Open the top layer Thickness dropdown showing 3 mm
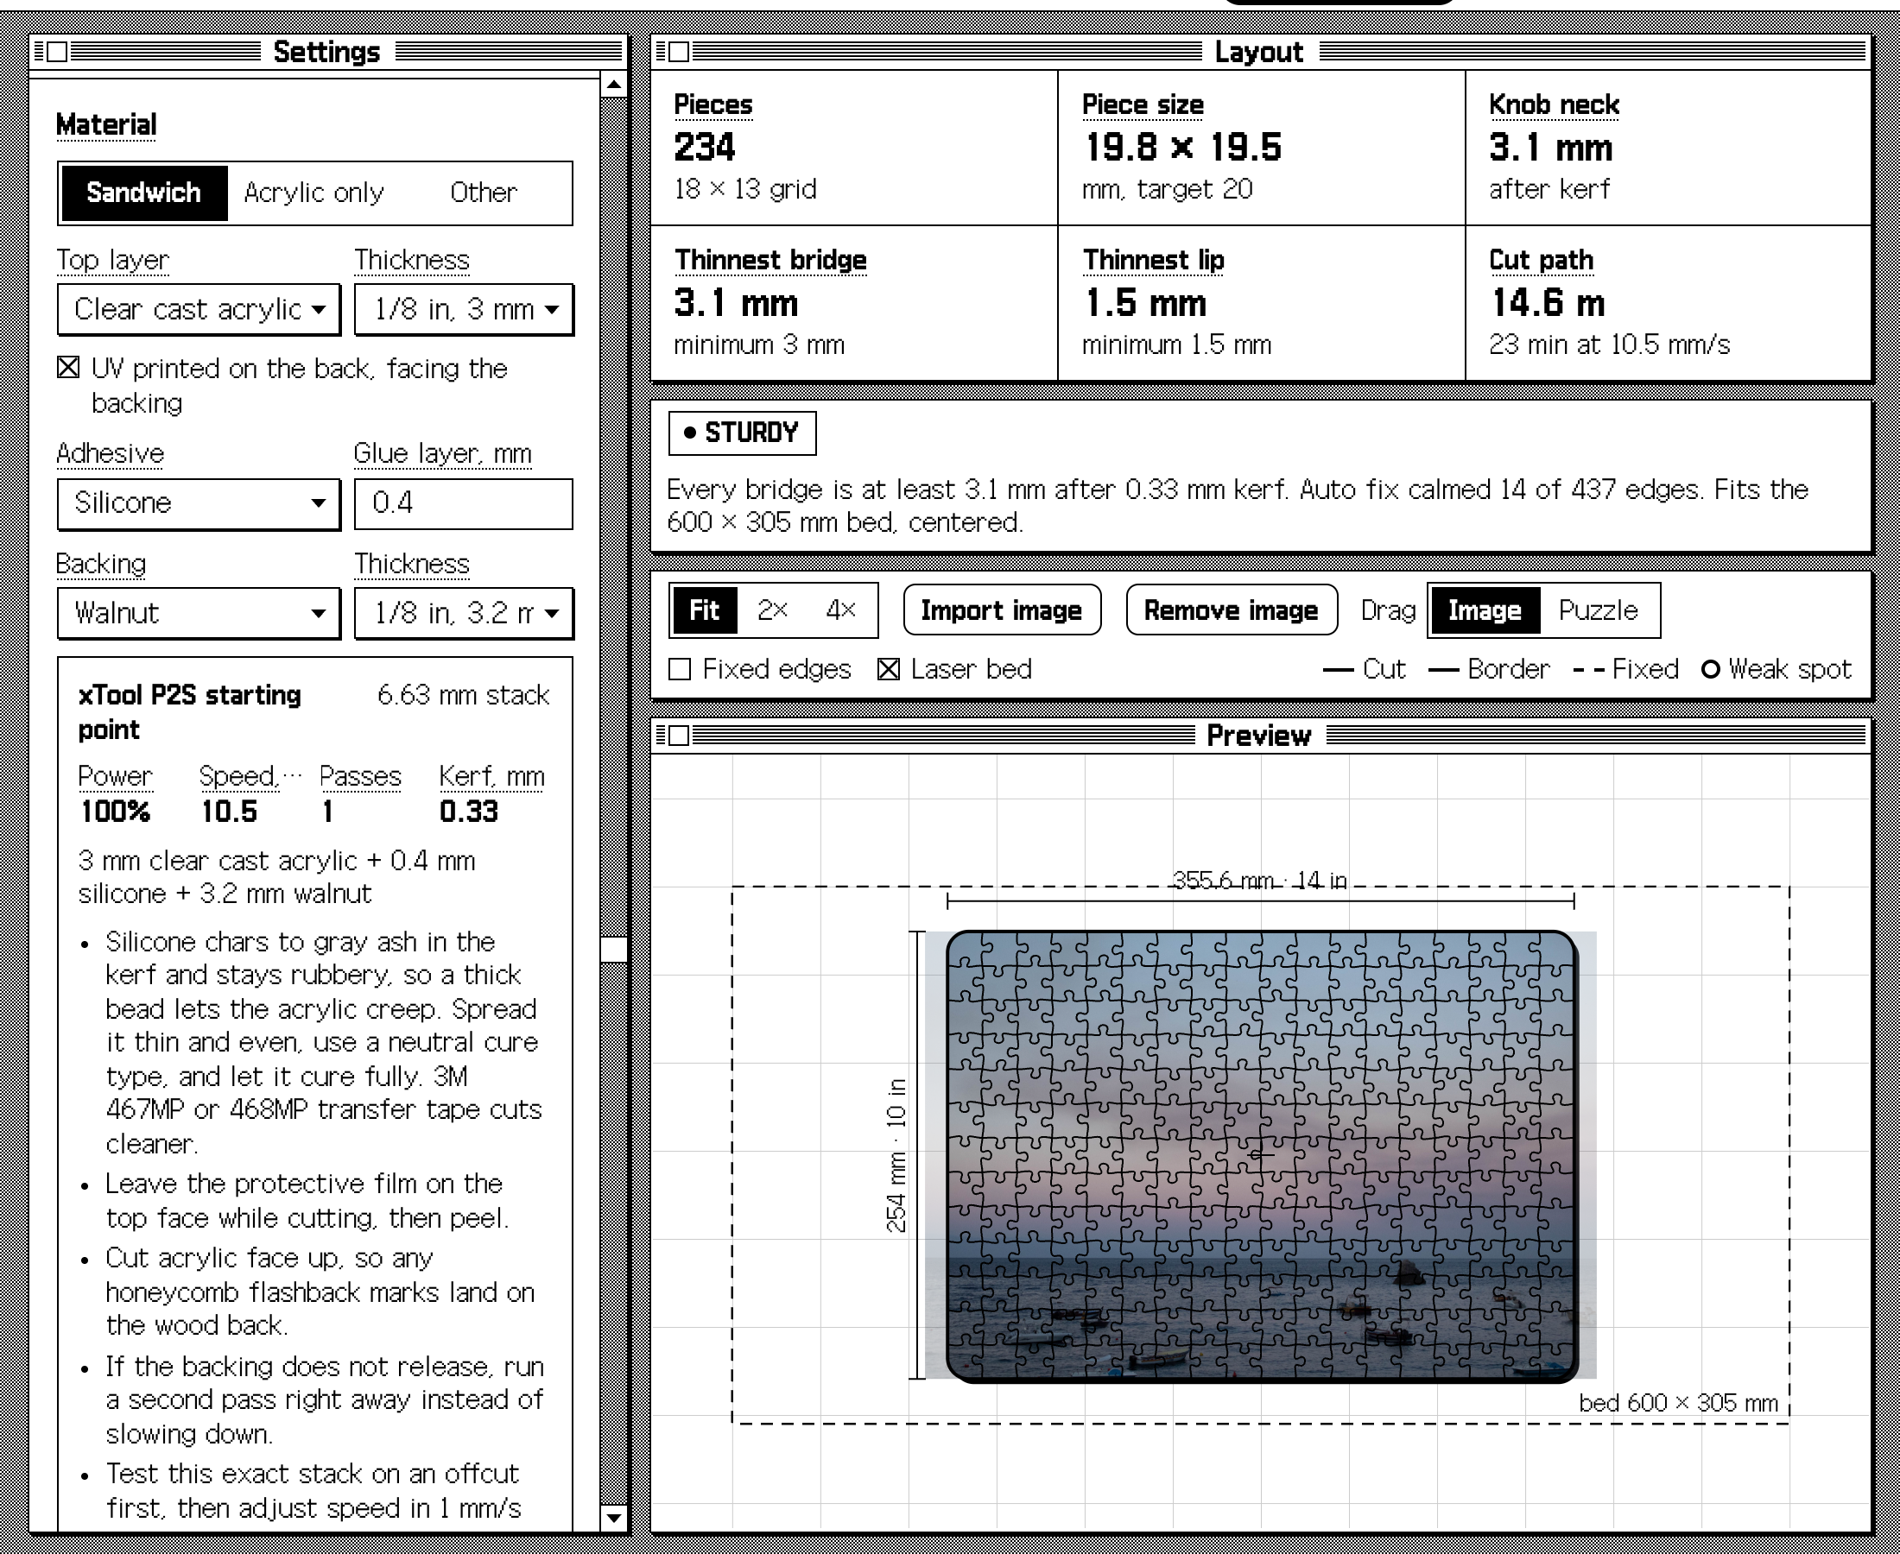The width and height of the screenshot is (1900, 1554). [x=464, y=310]
